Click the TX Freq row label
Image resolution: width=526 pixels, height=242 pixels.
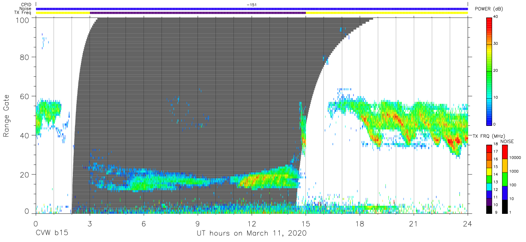point(22,13)
